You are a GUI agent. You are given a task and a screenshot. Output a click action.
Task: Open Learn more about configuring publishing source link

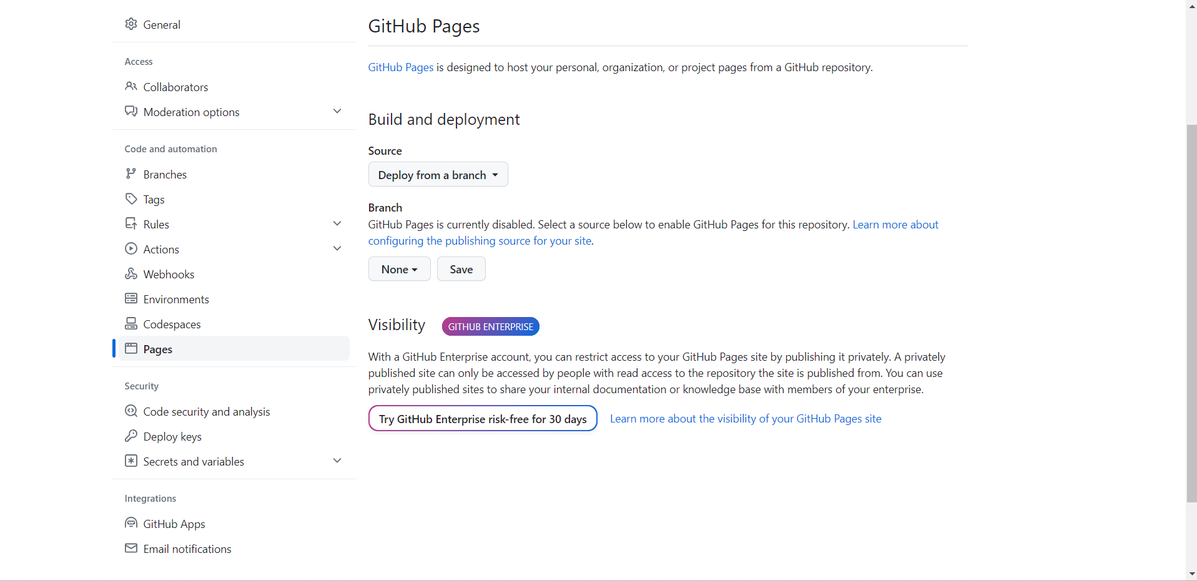coord(653,233)
